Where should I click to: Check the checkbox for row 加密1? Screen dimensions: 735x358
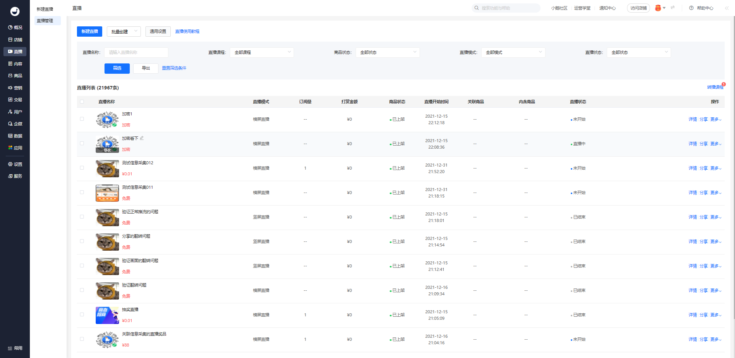(x=82, y=119)
